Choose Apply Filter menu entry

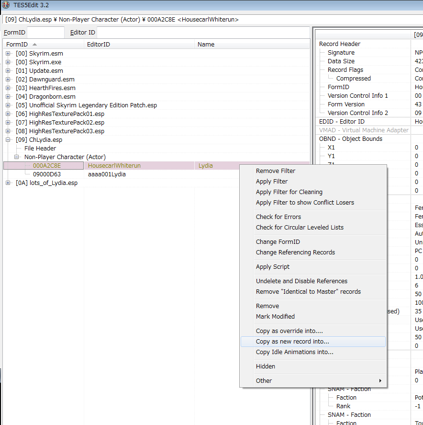[x=313, y=182]
